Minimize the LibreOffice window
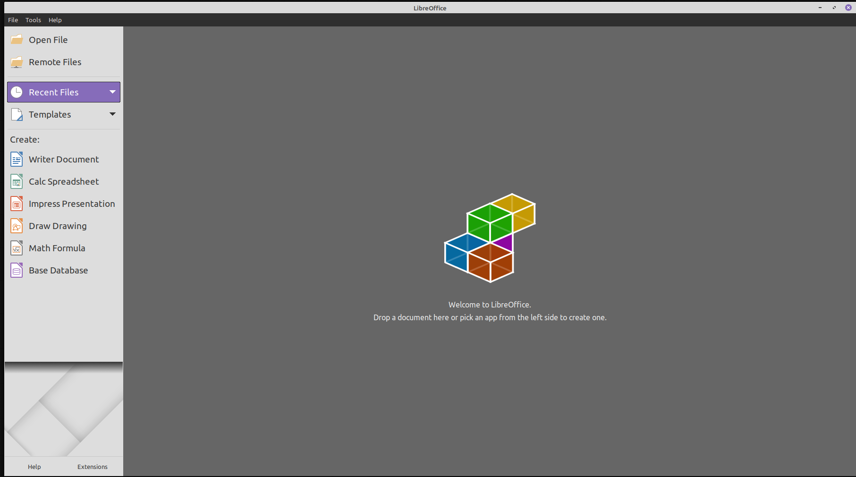Image resolution: width=856 pixels, height=477 pixels. pos(820,8)
